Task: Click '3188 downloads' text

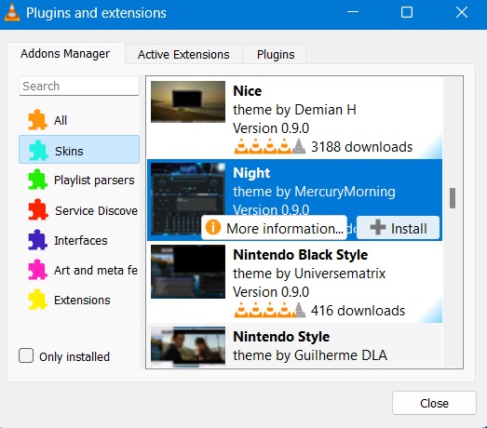Action: (x=362, y=147)
